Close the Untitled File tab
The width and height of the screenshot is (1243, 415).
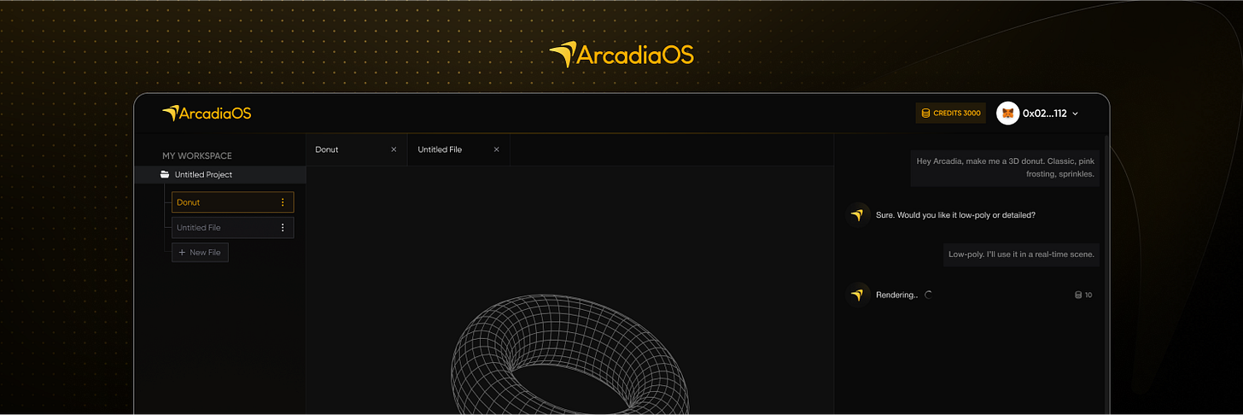tap(496, 149)
